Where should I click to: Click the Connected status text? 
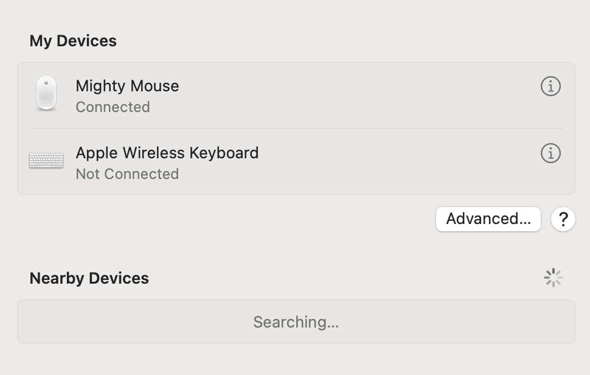[113, 107]
